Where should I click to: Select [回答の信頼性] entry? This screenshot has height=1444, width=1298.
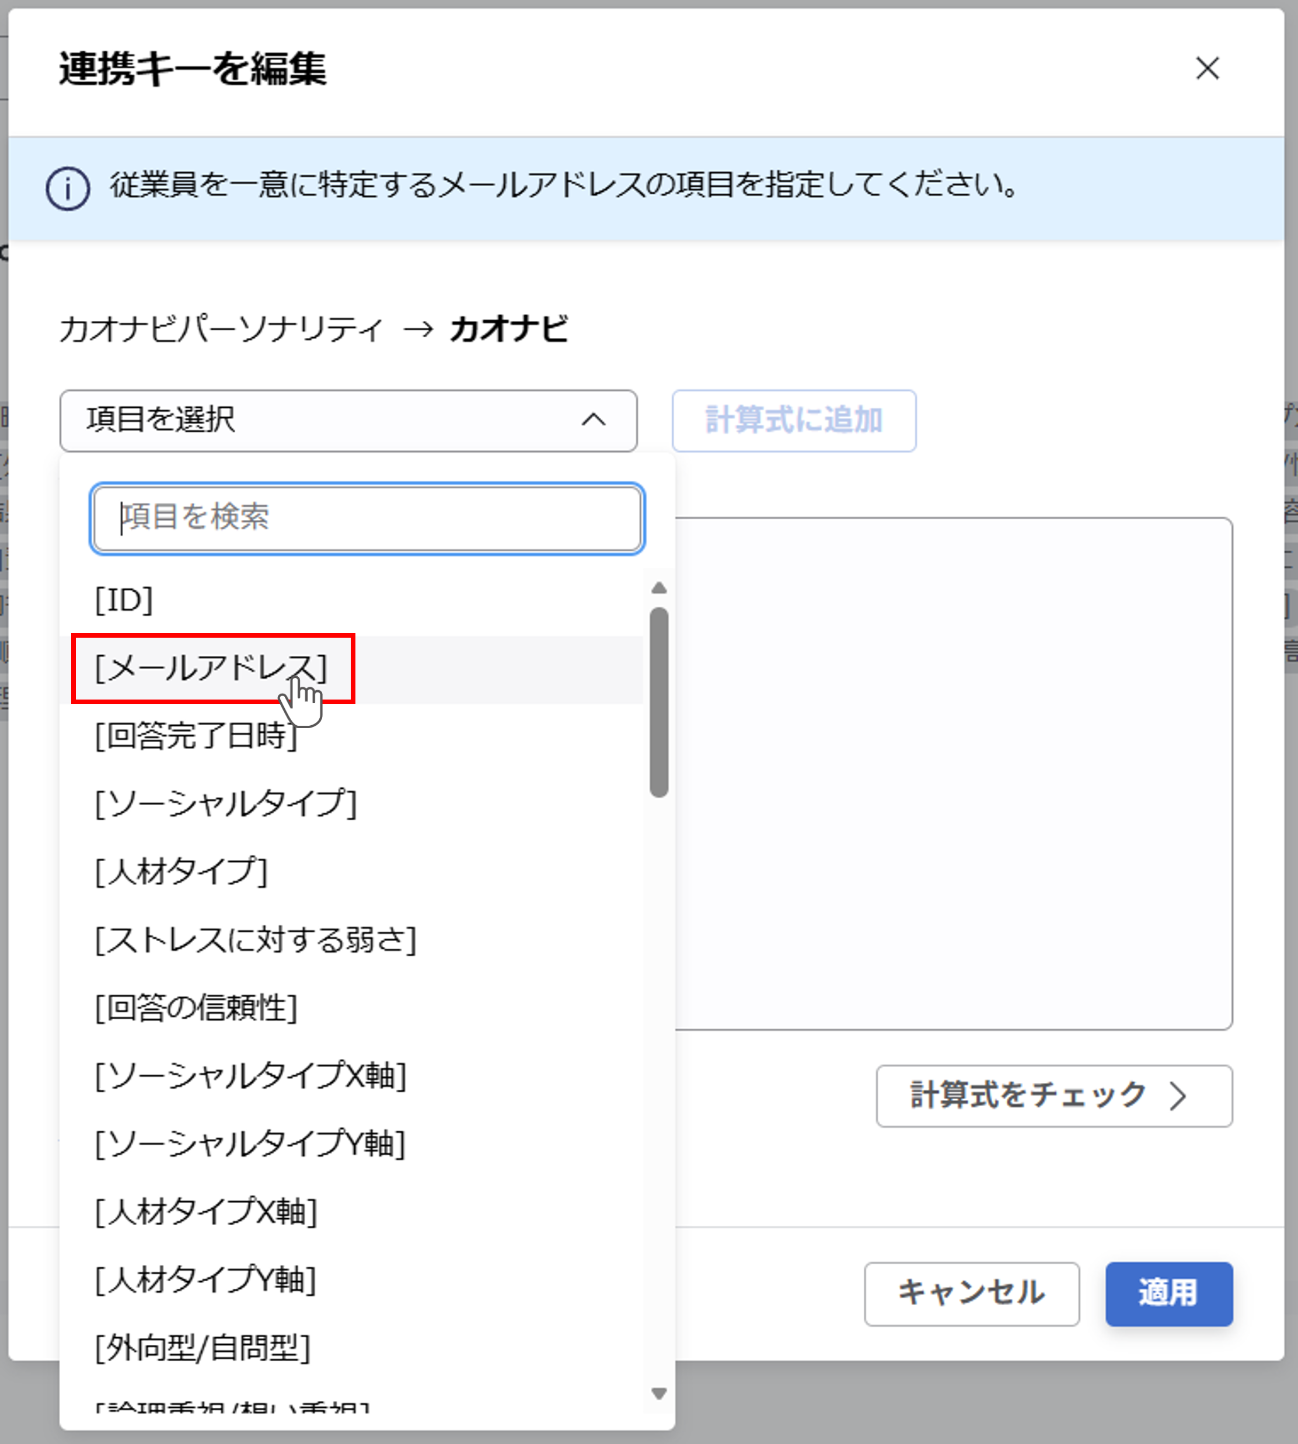(x=351, y=1008)
